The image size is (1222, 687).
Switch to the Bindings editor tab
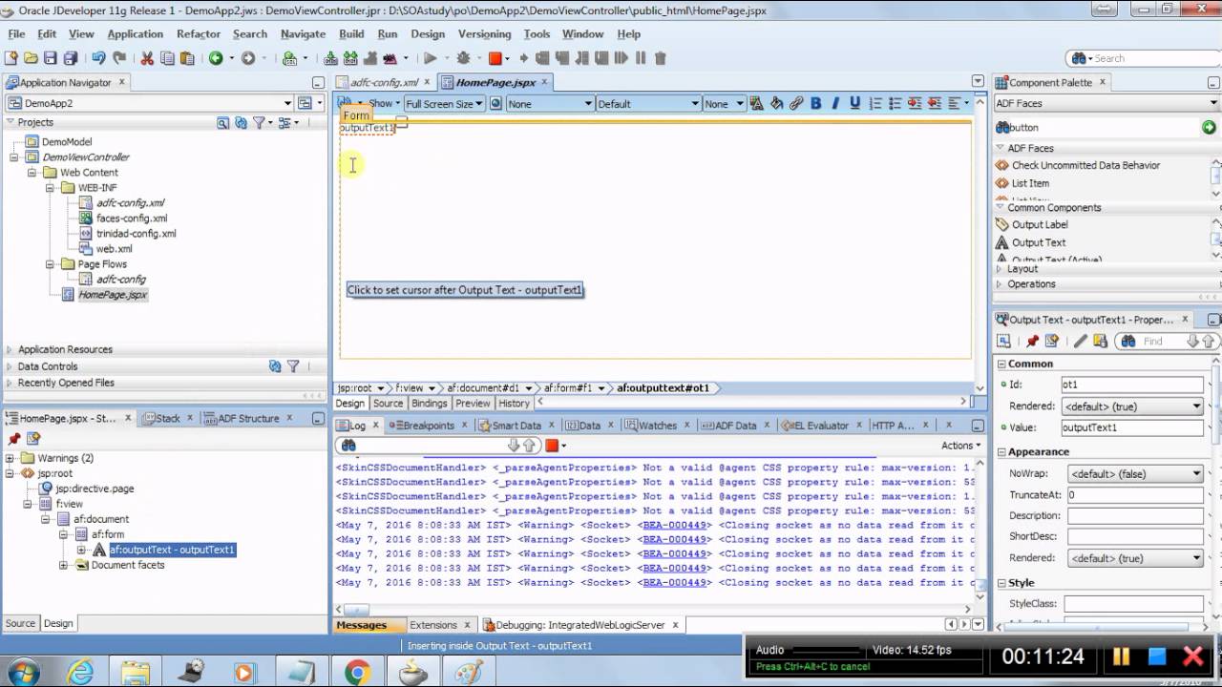click(x=429, y=404)
